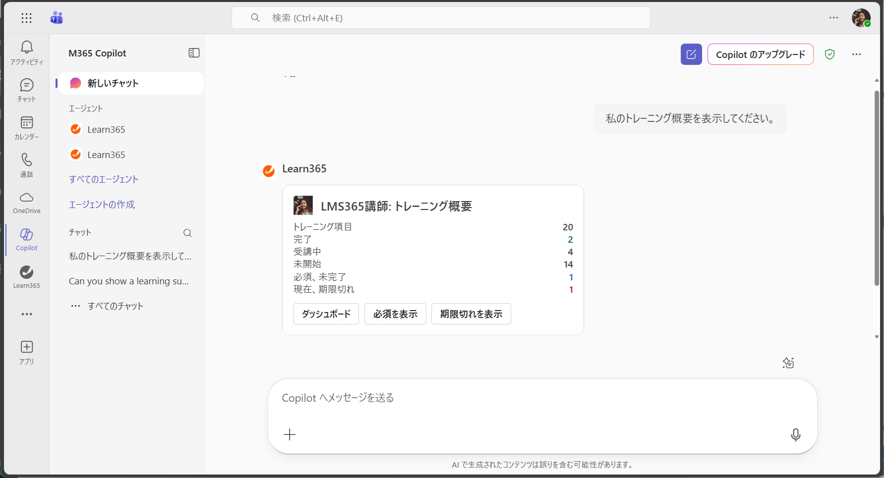
Task: Click the green shield protection icon
Action: coord(829,54)
